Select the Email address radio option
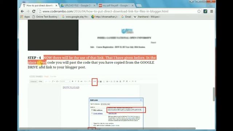 92,113
